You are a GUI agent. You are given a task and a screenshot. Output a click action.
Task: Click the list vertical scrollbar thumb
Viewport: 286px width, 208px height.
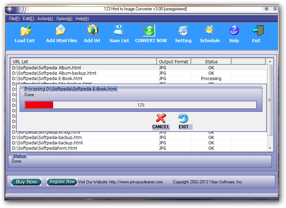(x=270, y=100)
